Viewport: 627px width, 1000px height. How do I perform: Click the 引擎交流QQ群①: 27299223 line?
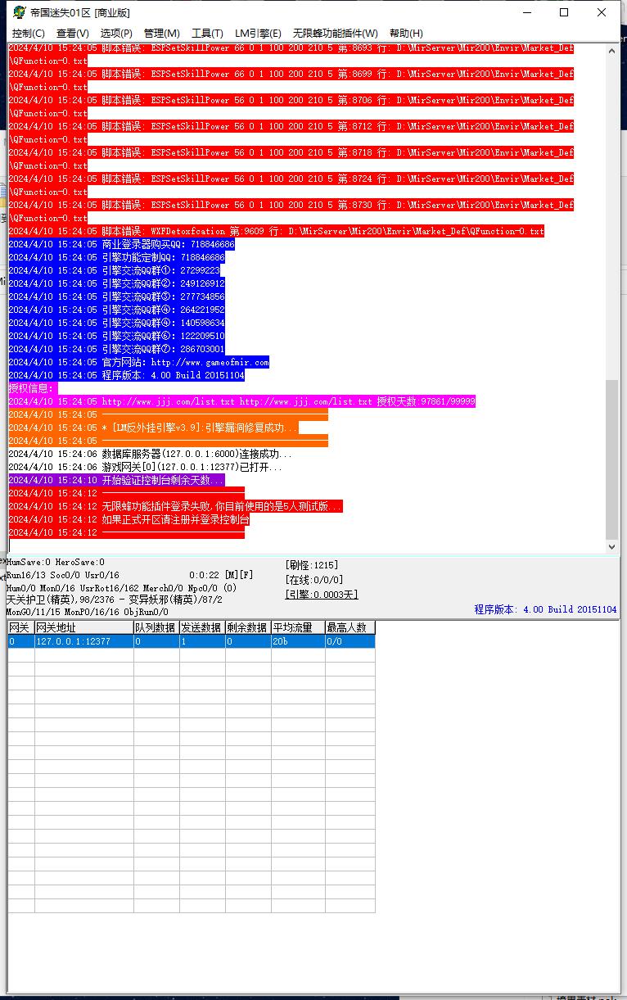[x=114, y=270]
